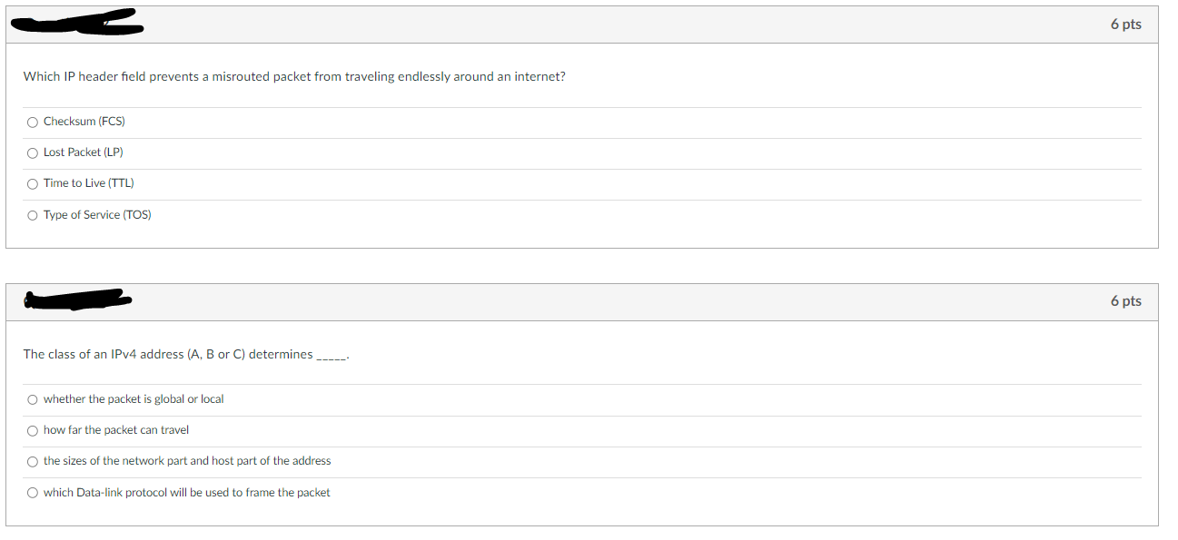Select Type of Service (TOS) answer
This screenshot has width=1178, height=540.
(33, 214)
